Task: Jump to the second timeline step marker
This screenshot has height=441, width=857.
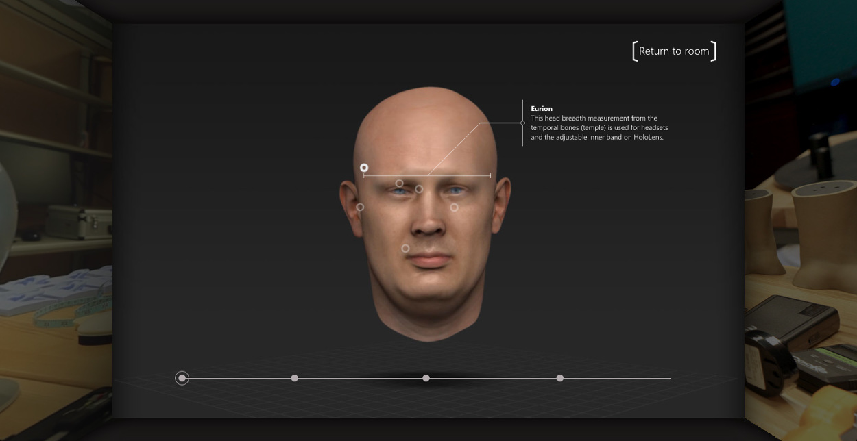Action: pyautogui.click(x=295, y=378)
